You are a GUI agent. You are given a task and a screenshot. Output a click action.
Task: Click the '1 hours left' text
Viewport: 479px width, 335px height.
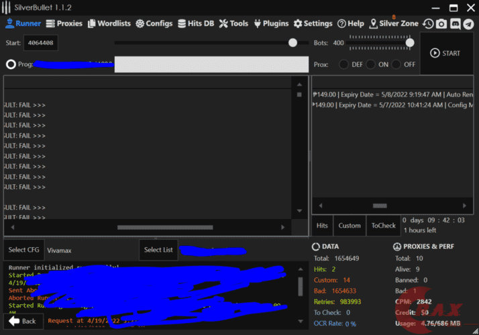coord(420,230)
